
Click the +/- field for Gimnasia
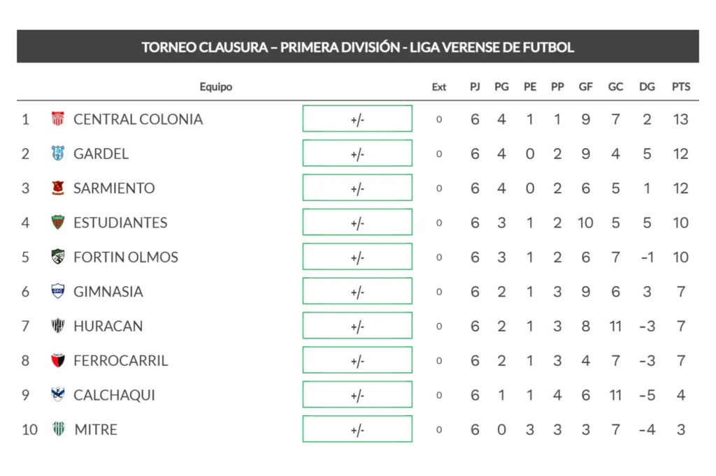pos(357,291)
